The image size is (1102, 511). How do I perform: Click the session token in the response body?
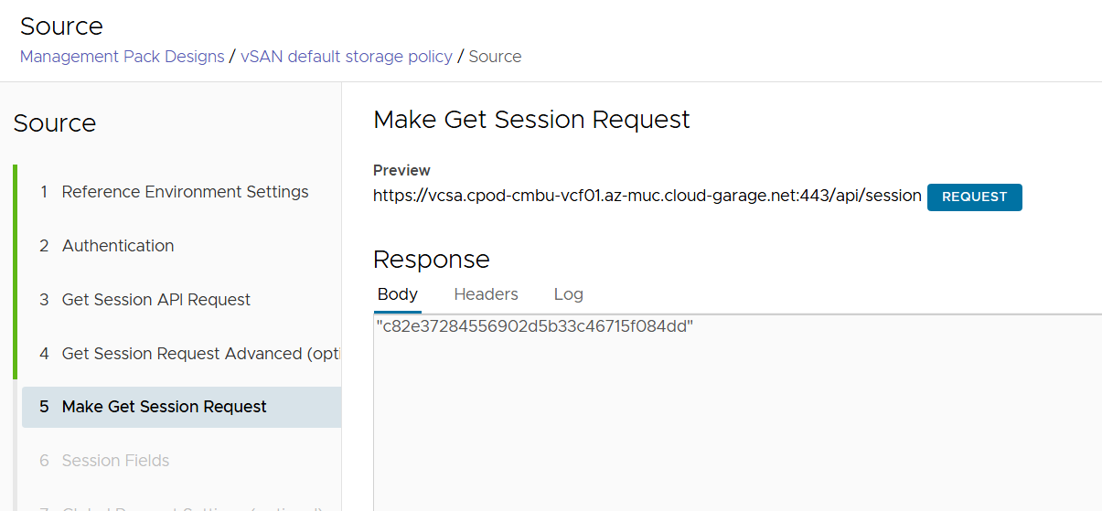(x=534, y=326)
